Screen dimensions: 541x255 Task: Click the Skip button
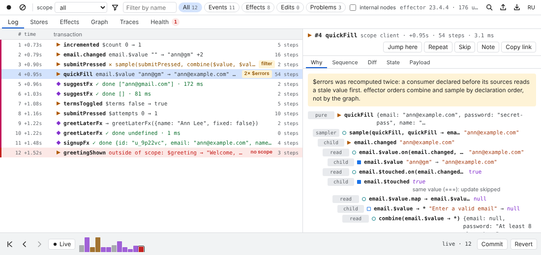tap(464, 47)
